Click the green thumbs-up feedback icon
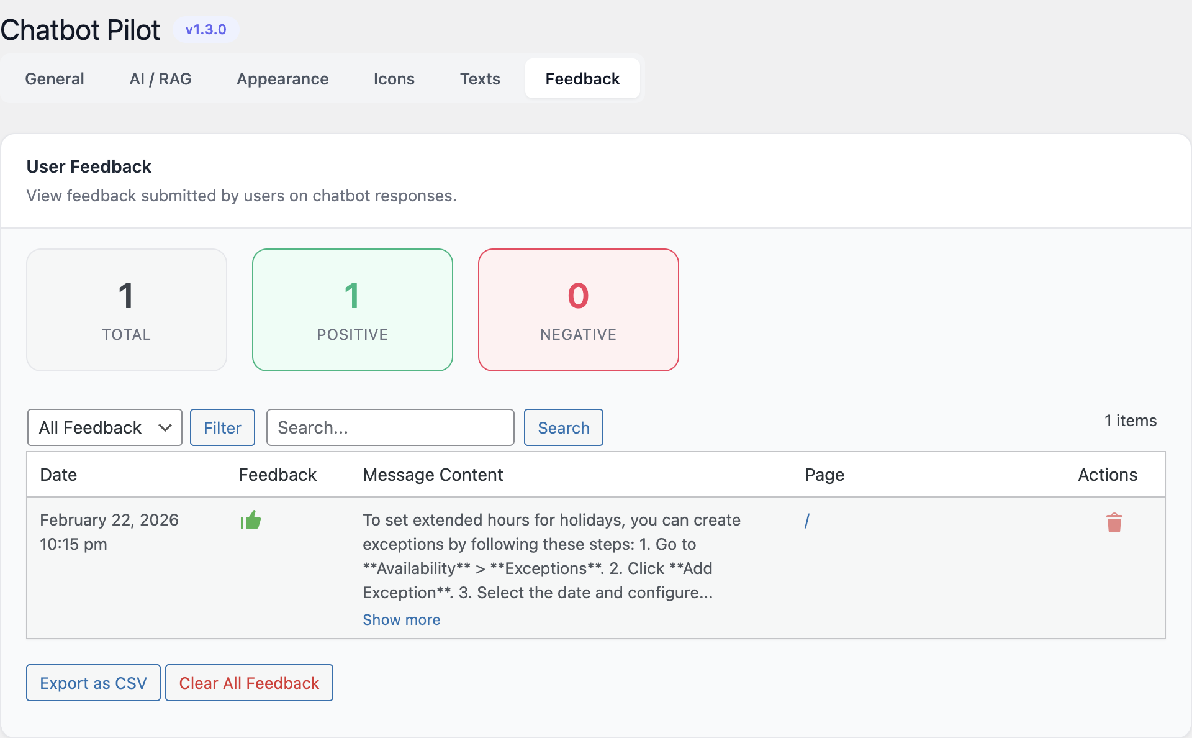The height and width of the screenshot is (738, 1192). (251, 521)
